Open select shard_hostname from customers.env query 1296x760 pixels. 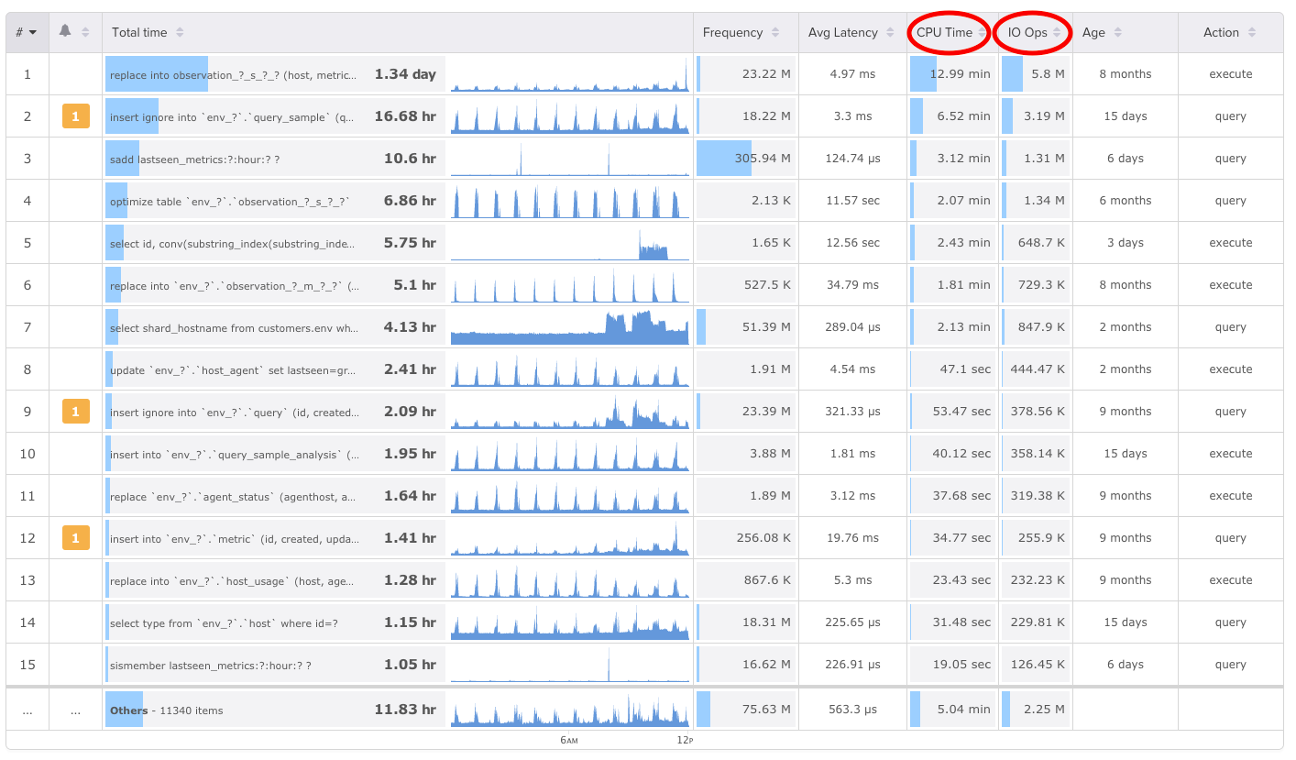point(234,328)
